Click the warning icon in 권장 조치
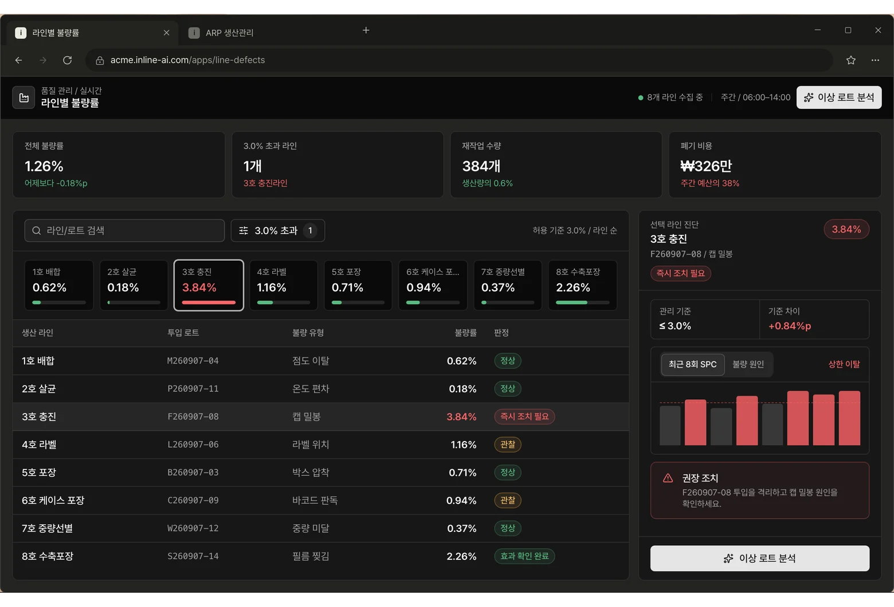 (668, 478)
